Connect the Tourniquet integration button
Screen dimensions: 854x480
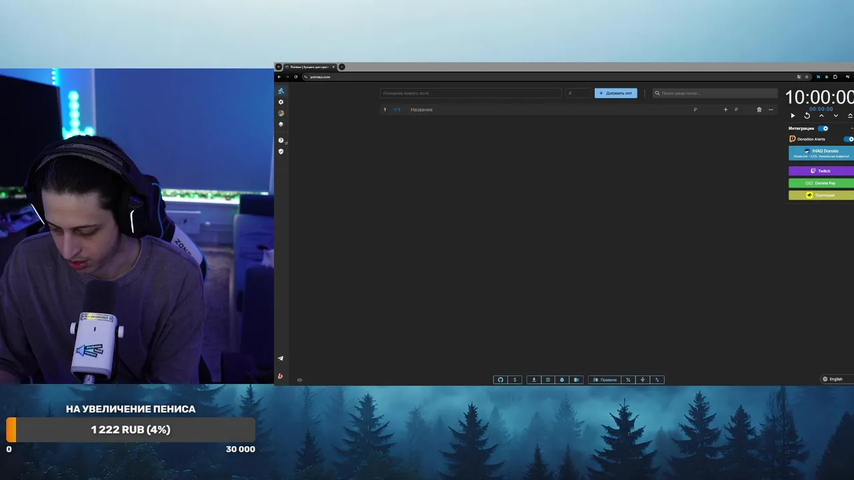(x=821, y=195)
